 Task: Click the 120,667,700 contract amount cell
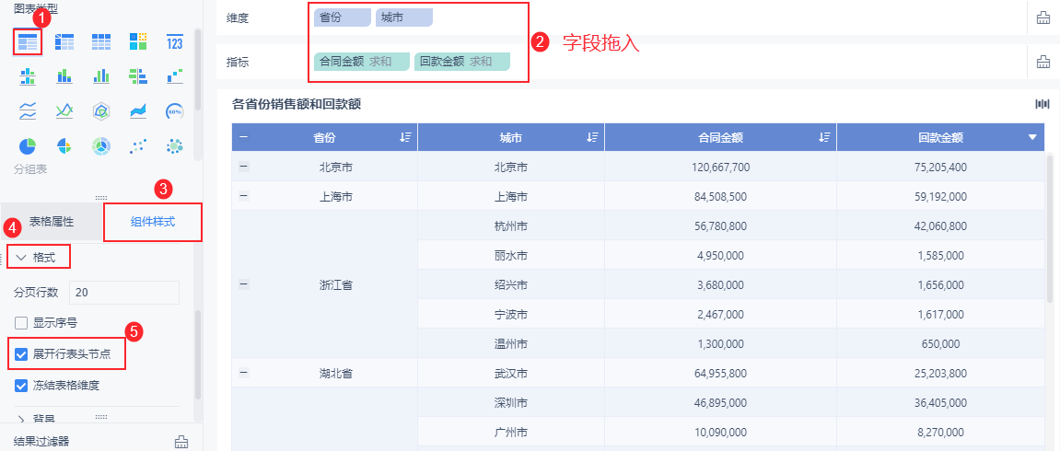(x=721, y=167)
